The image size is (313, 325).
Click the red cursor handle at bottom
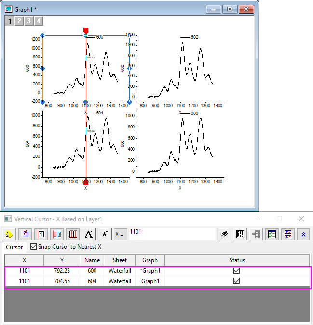coord(86,182)
